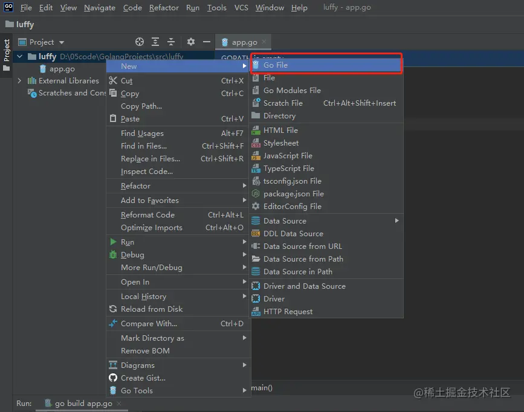This screenshot has height=412, width=524.
Task: Choose Copy Path... from context menu
Action: (178, 106)
